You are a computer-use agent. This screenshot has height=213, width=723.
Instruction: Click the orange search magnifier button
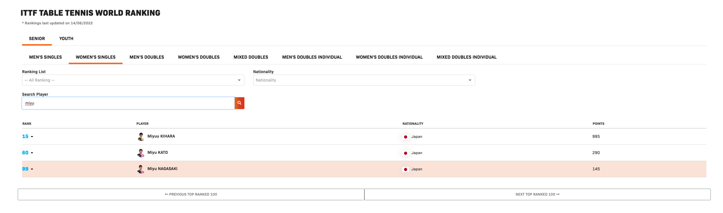[239, 103]
